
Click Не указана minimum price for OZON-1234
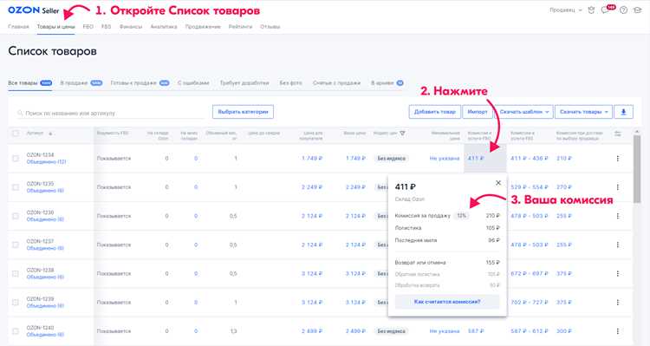(445, 158)
